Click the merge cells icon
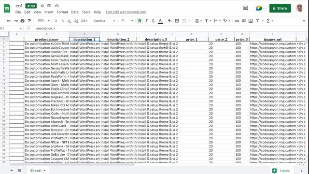 click(x=184, y=21)
